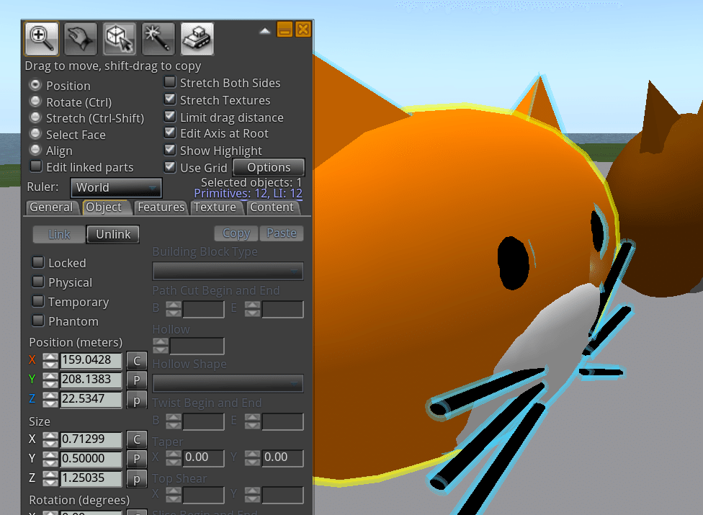This screenshot has width=703, height=515.
Task: Select the Land bulldozer tool
Action: coord(197,39)
